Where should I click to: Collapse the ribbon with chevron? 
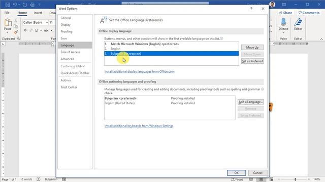(321, 39)
